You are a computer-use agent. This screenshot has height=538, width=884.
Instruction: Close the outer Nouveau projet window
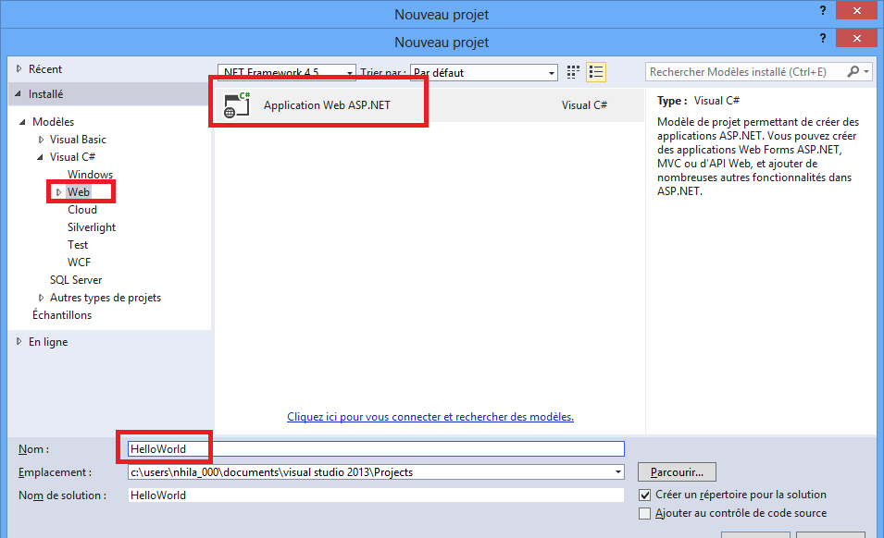click(x=856, y=10)
